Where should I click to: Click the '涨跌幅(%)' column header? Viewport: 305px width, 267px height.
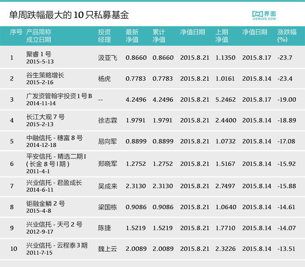[287, 36]
